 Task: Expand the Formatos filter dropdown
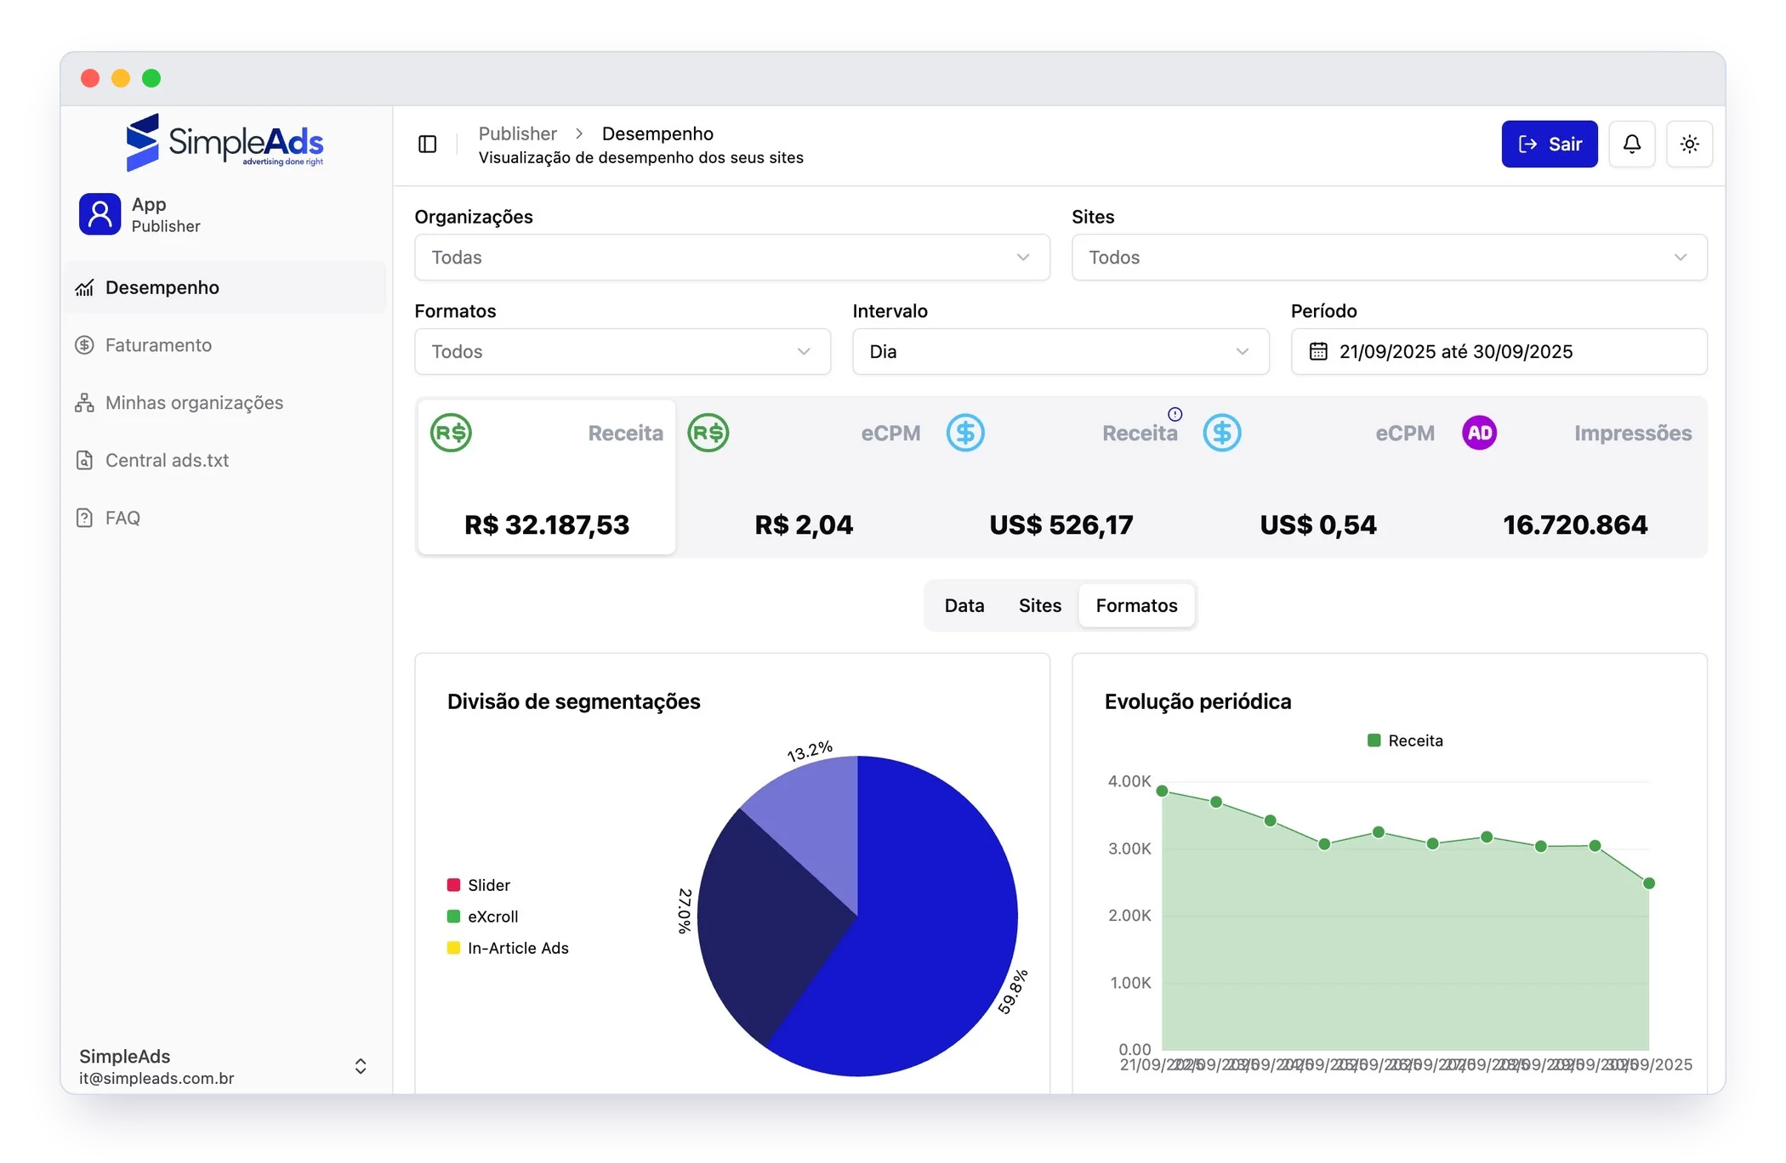[623, 352]
